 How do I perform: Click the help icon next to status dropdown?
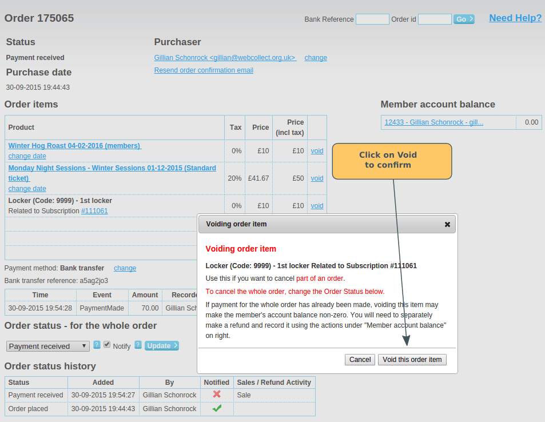pos(97,345)
